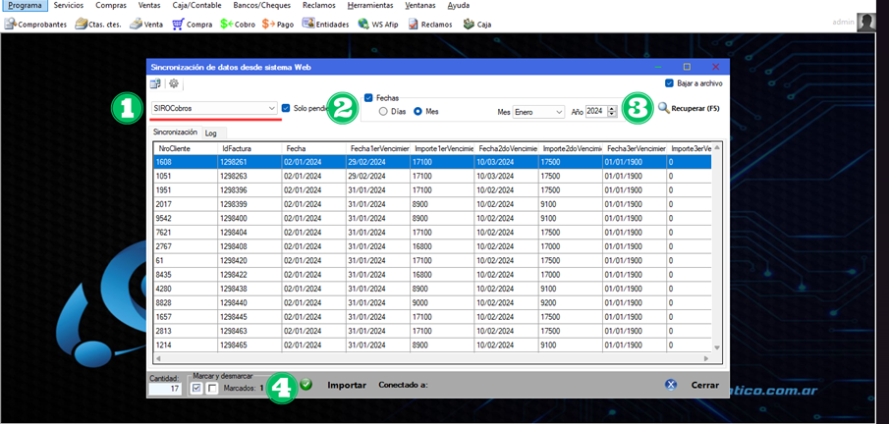This screenshot has width=889, height=424.
Task: Click the Recuperar magnifier icon
Action: (x=664, y=107)
